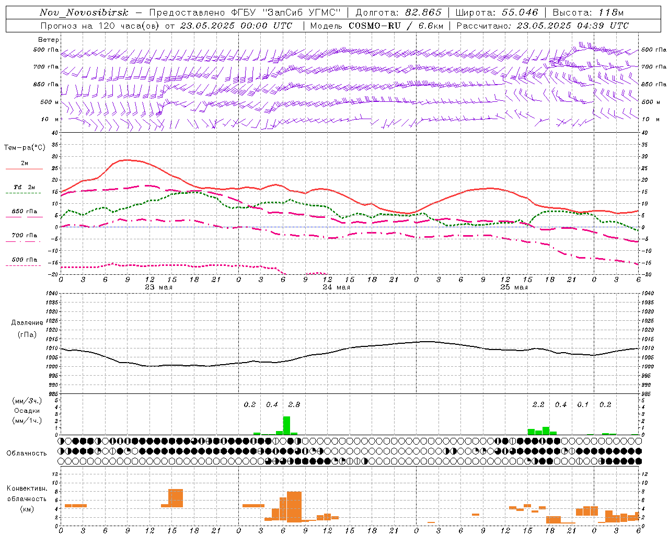The height and width of the screenshot is (535, 669).
Task: Click the 2.2 precipitation value
Action: click(x=538, y=404)
